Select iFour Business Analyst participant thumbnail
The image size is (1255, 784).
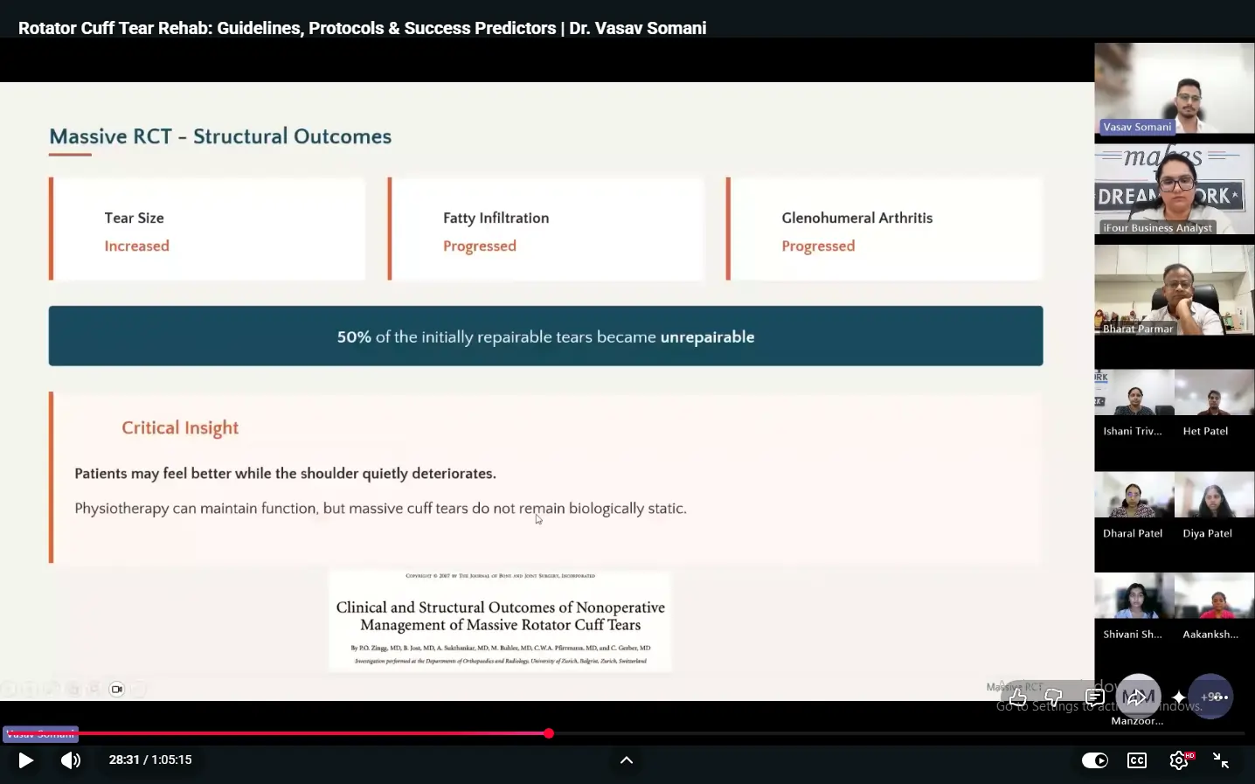(x=1175, y=190)
